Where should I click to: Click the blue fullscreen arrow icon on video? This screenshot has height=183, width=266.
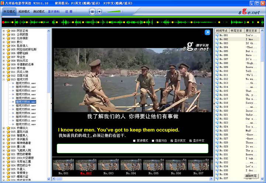(x=207, y=32)
